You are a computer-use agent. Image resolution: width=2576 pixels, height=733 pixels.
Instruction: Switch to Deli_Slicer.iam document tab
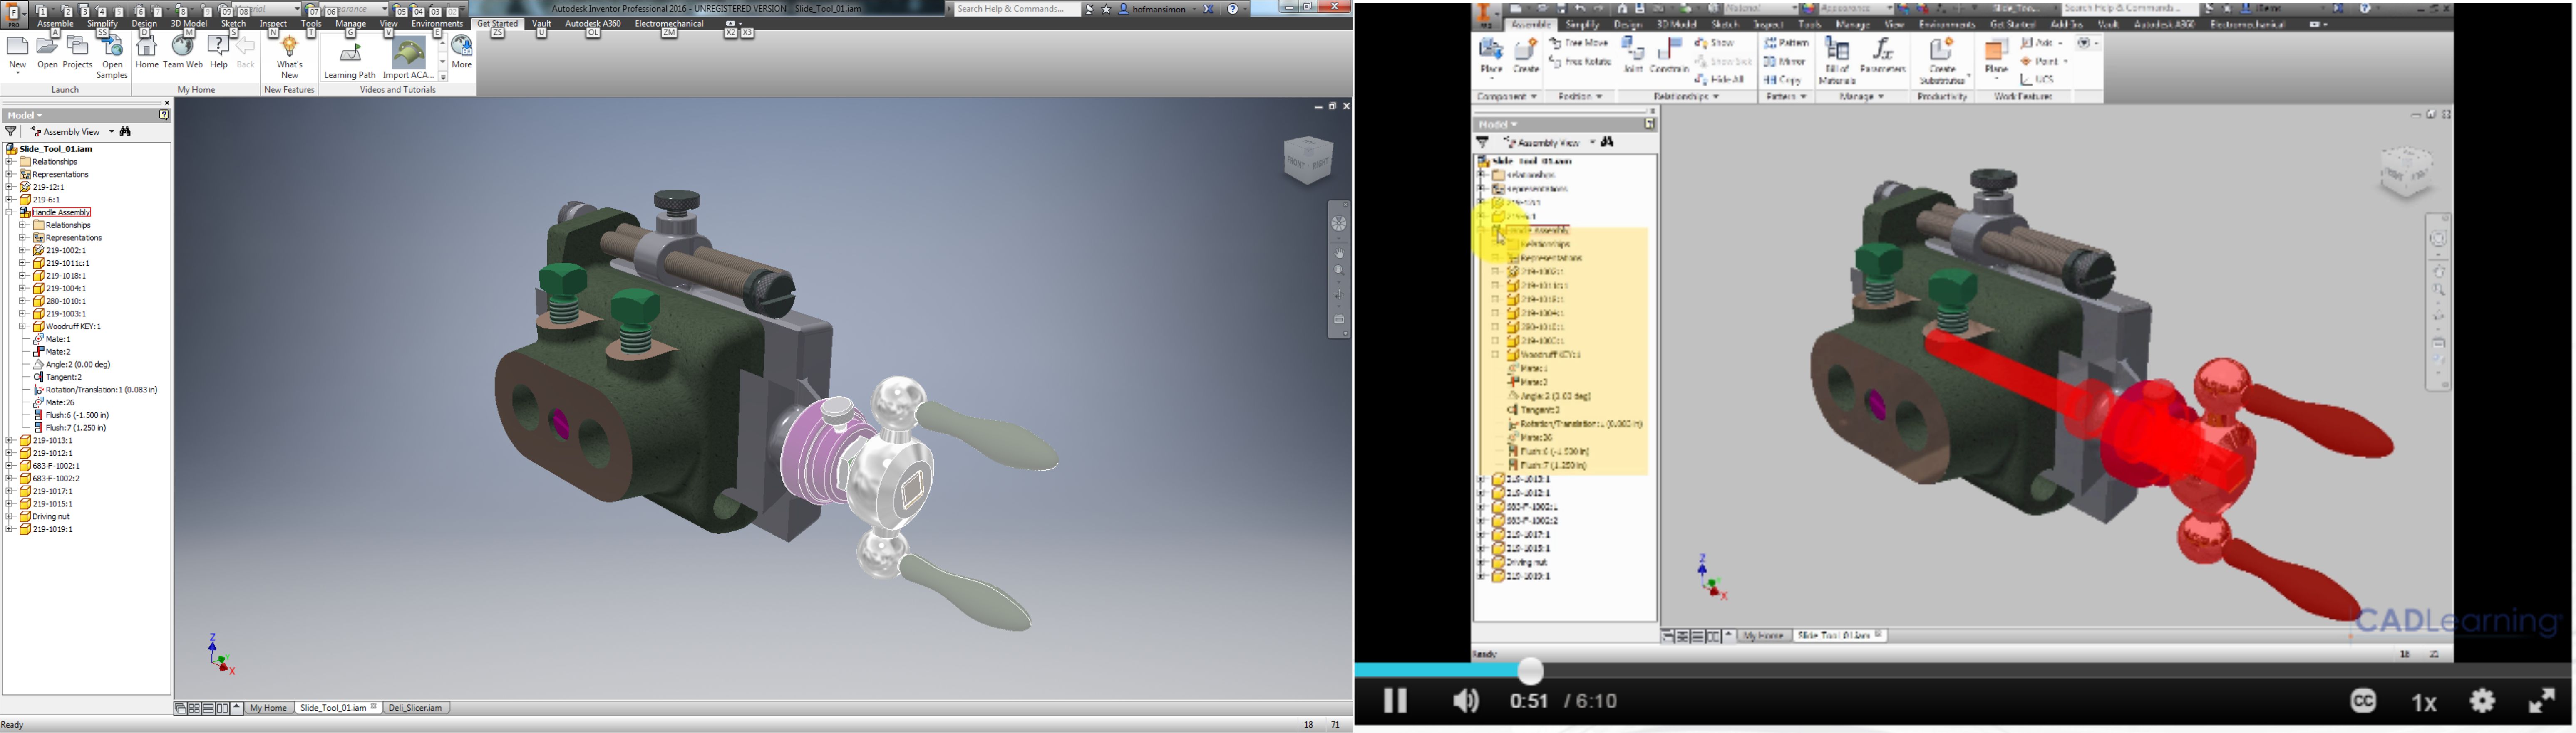(x=415, y=708)
